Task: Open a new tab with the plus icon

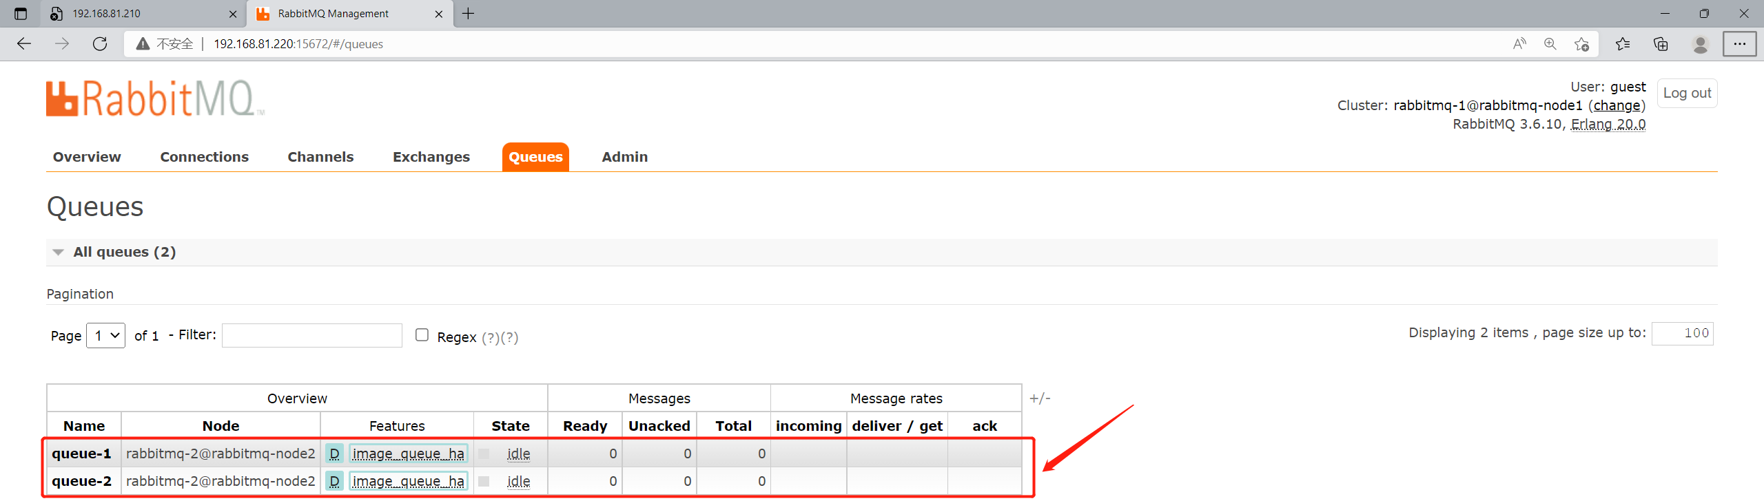Action: pyautogui.click(x=469, y=14)
